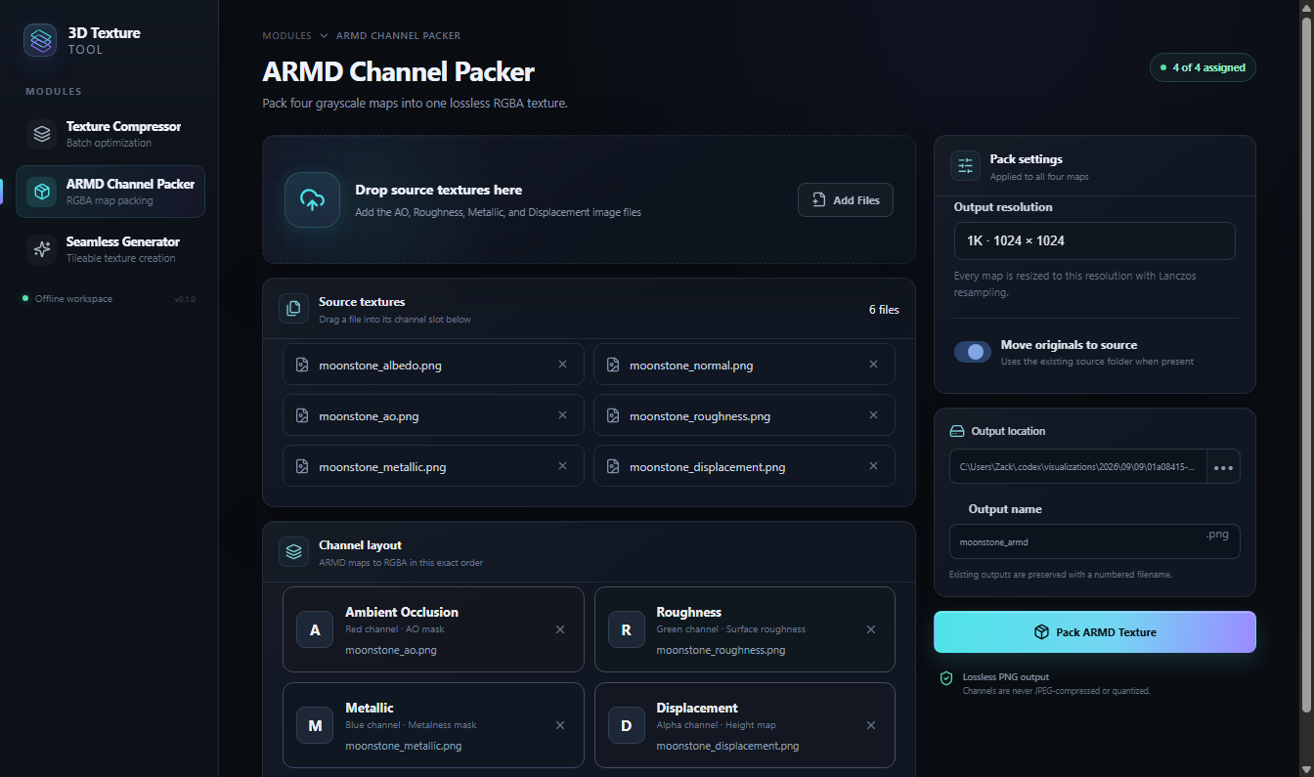Click the M badge of Metallic

[315, 726]
